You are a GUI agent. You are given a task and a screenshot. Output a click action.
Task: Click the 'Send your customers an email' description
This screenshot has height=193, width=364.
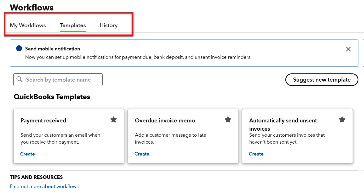coord(60,138)
